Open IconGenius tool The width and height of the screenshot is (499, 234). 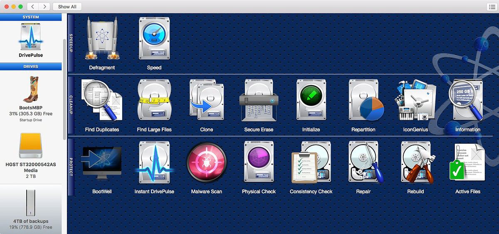pos(415,101)
